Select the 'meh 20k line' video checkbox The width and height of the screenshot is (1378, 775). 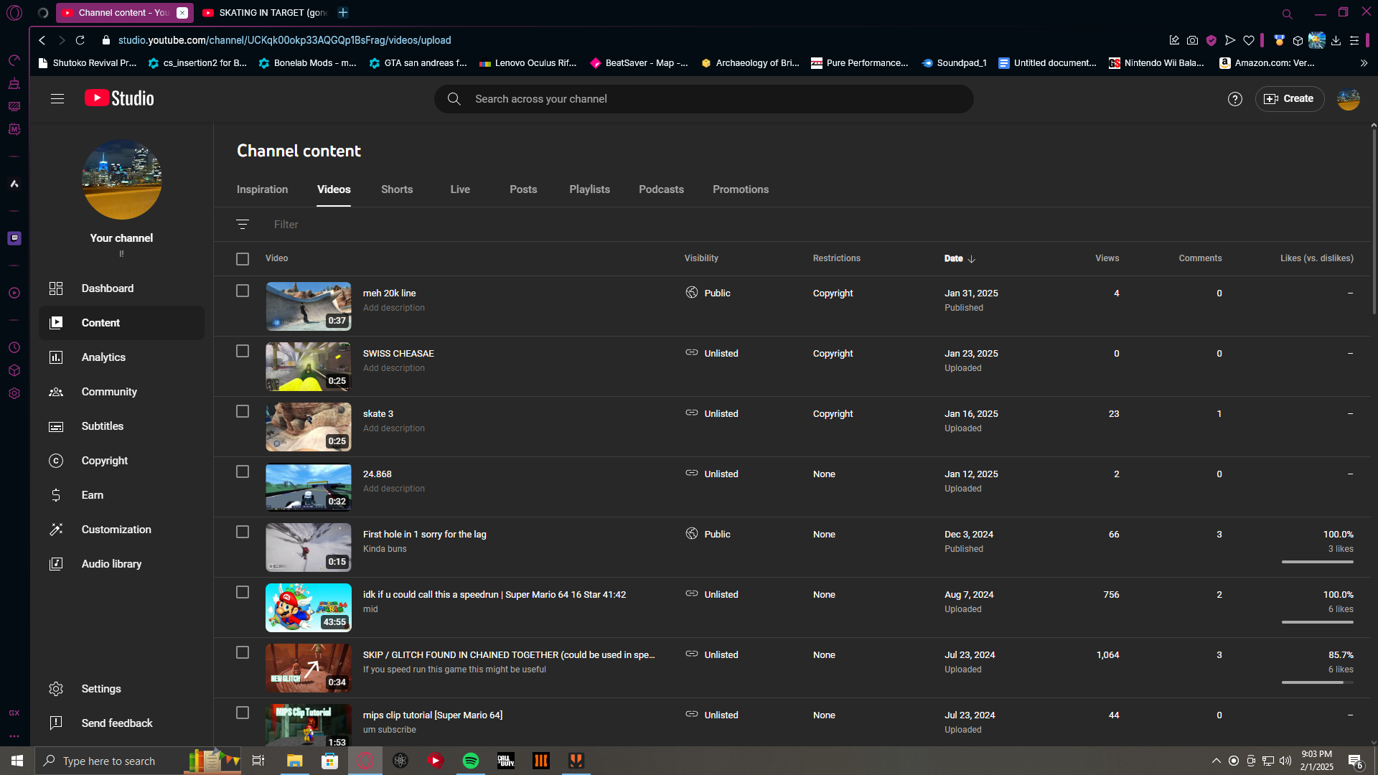[243, 291]
